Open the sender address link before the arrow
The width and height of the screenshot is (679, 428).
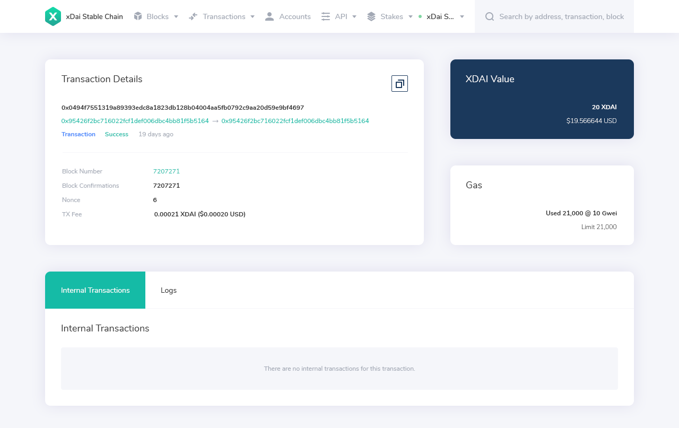135,121
